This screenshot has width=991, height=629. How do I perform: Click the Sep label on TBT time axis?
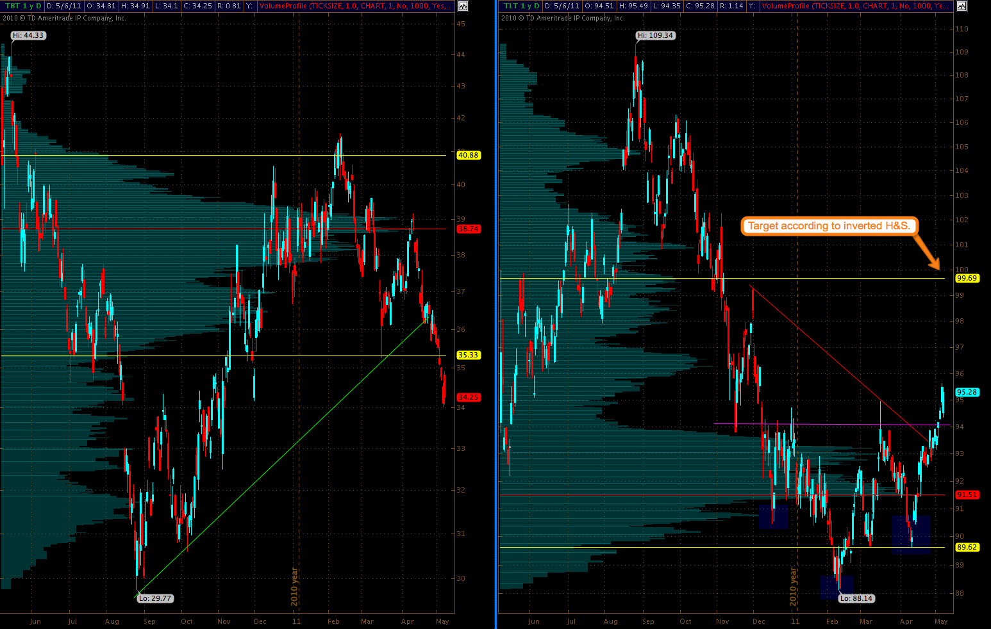[x=149, y=621]
